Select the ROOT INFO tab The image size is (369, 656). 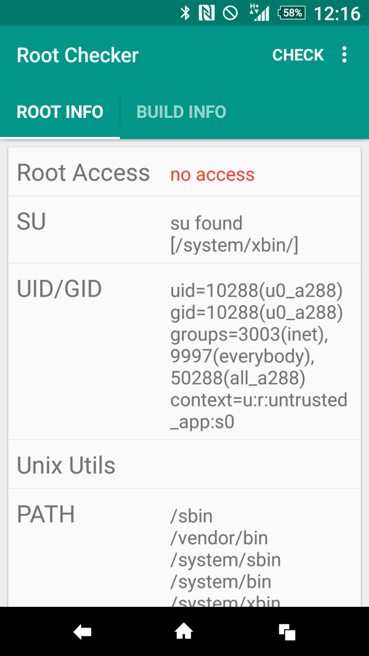pyautogui.click(x=60, y=112)
